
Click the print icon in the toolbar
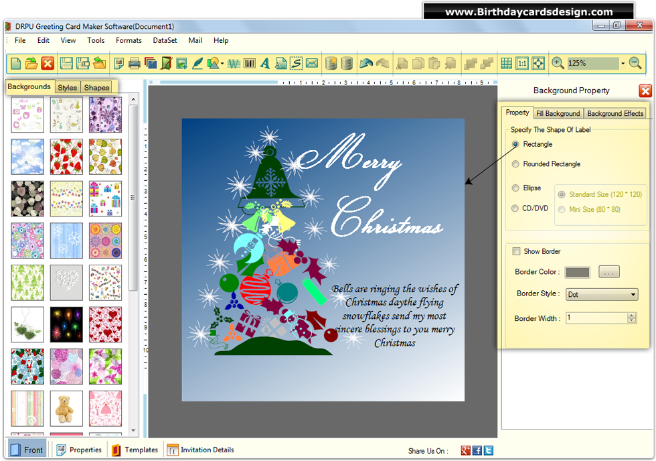click(x=135, y=64)
